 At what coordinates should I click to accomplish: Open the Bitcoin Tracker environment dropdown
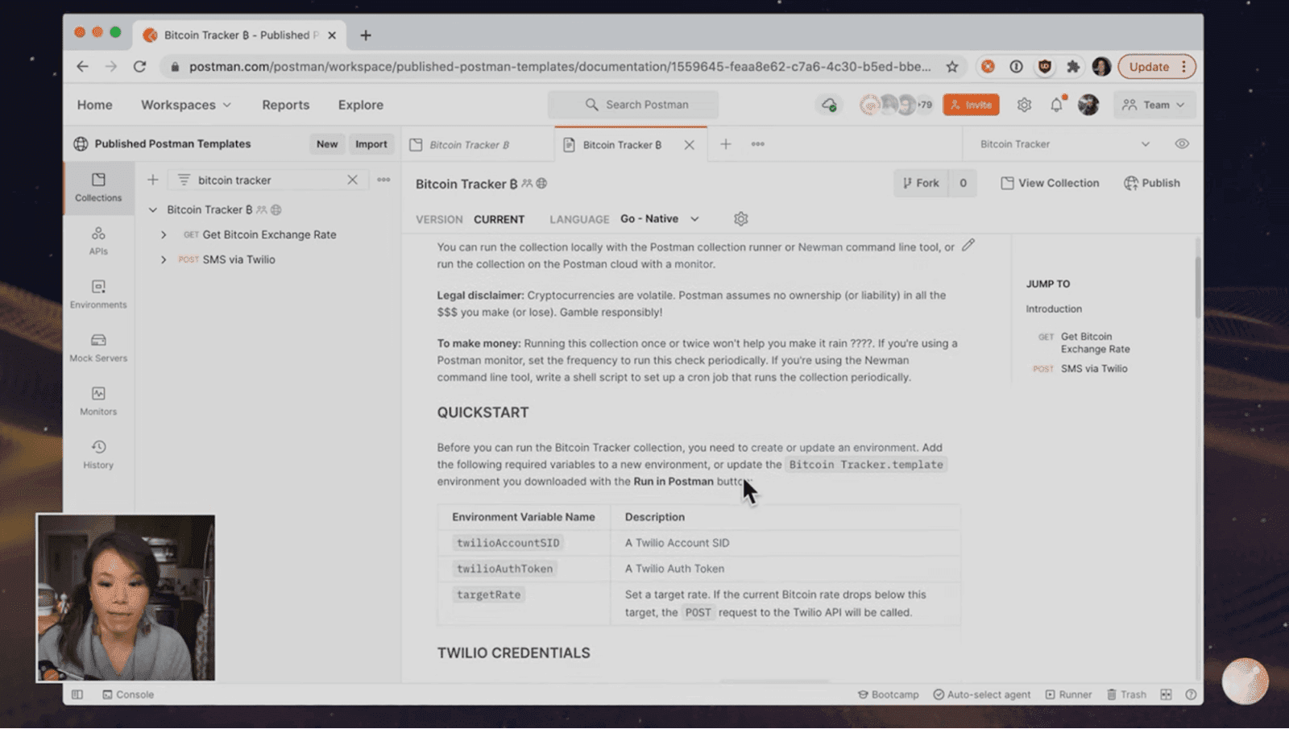coord(1063,144)
